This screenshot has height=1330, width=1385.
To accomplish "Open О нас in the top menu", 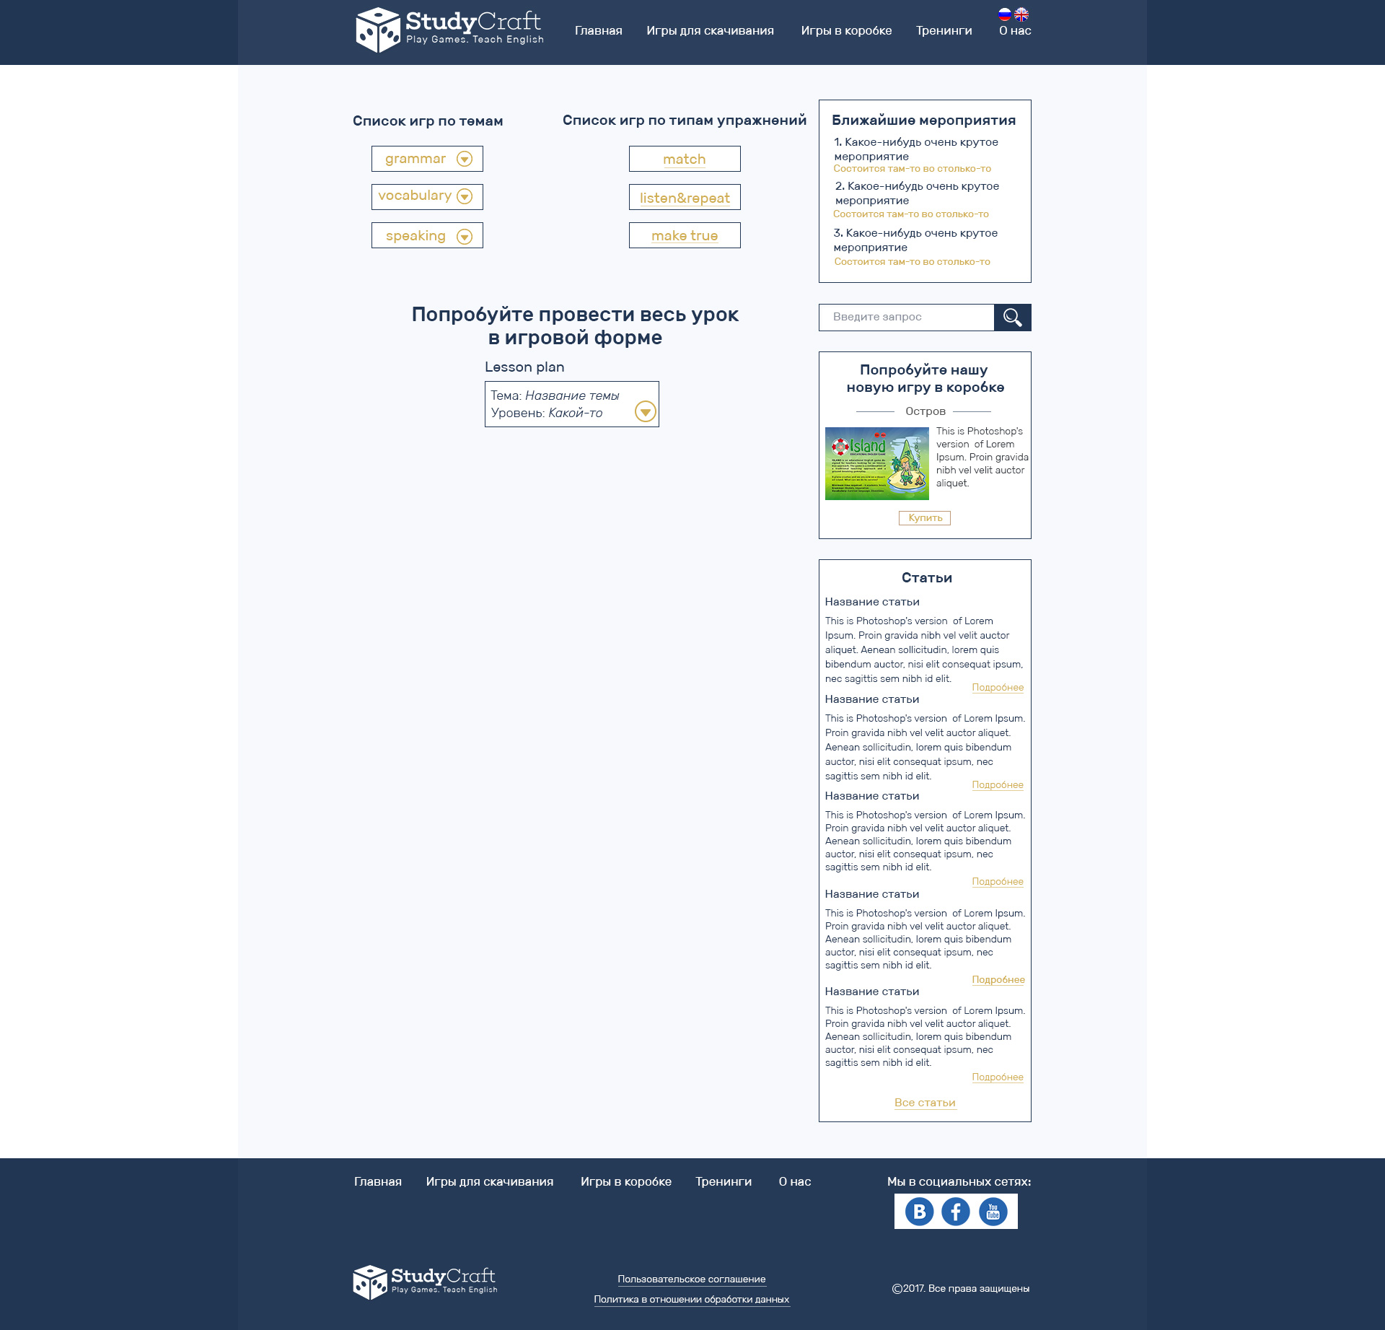I will coord(1015,30).
